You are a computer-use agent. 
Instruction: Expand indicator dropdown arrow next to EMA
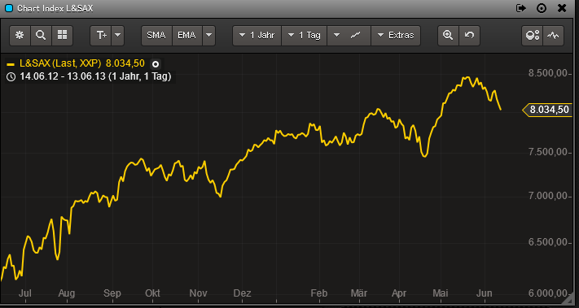(208, 36)
